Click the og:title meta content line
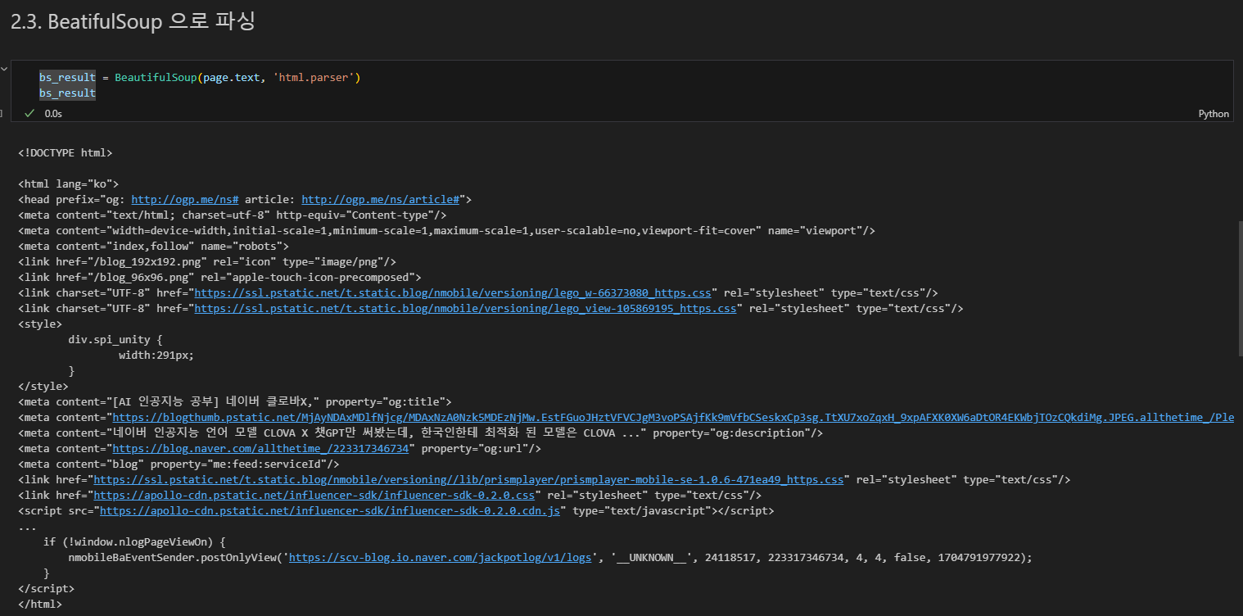Viewport: 1243px width, 616px height. tap(235, 401)
